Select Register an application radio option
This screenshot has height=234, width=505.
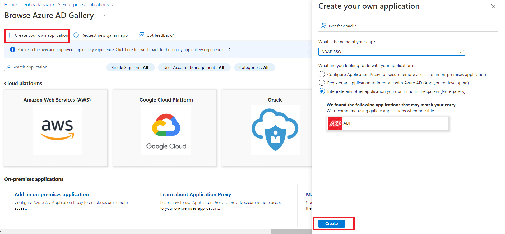coord(322,83)
